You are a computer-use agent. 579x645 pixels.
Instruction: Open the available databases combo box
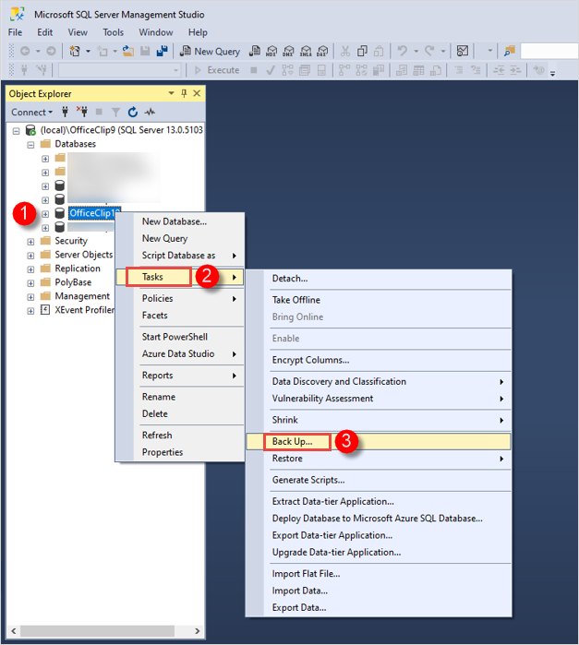point(119,70)
